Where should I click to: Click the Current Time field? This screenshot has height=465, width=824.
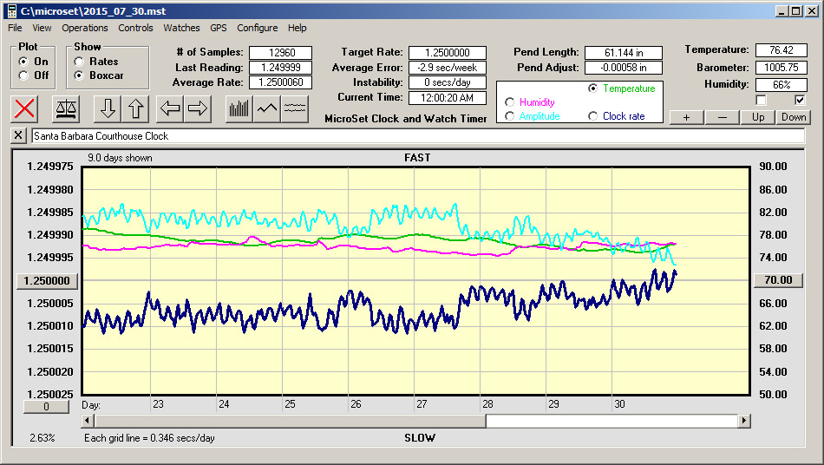448,97
